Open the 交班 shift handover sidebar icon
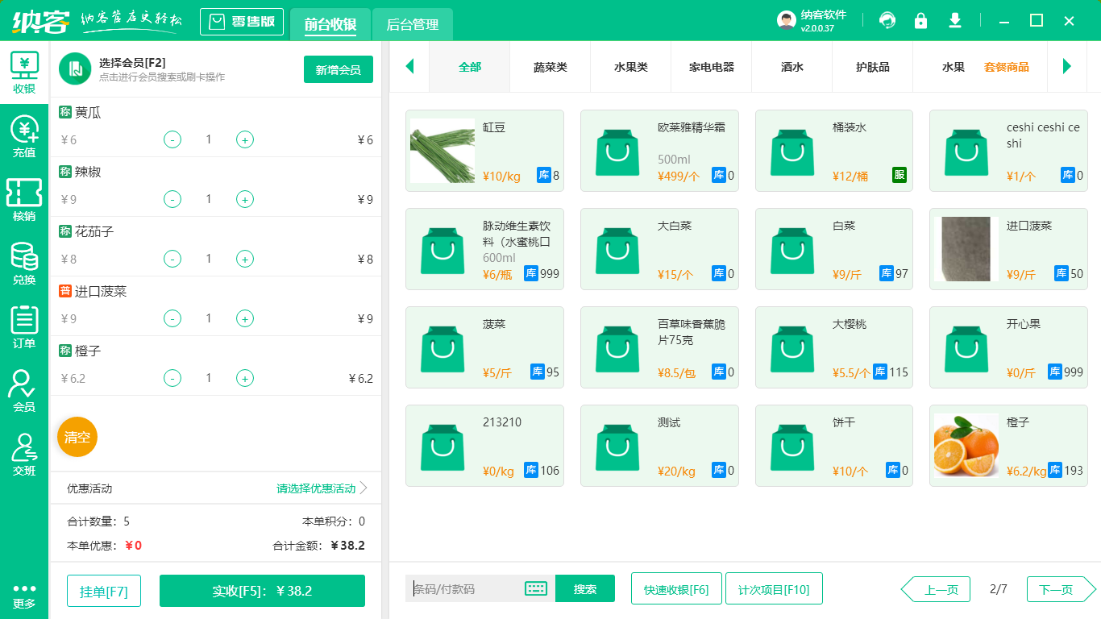The image size is (1101, 619). pos(24,455)
